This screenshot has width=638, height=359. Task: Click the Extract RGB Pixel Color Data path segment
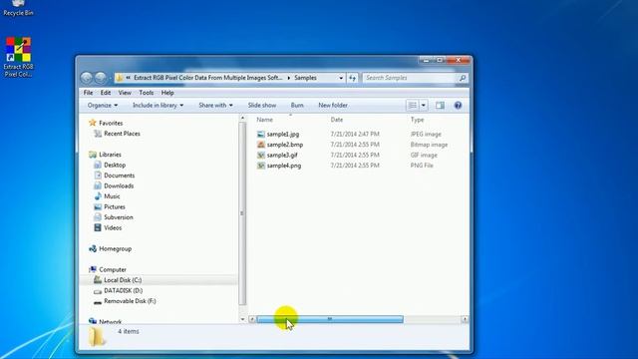pos(208,78)
